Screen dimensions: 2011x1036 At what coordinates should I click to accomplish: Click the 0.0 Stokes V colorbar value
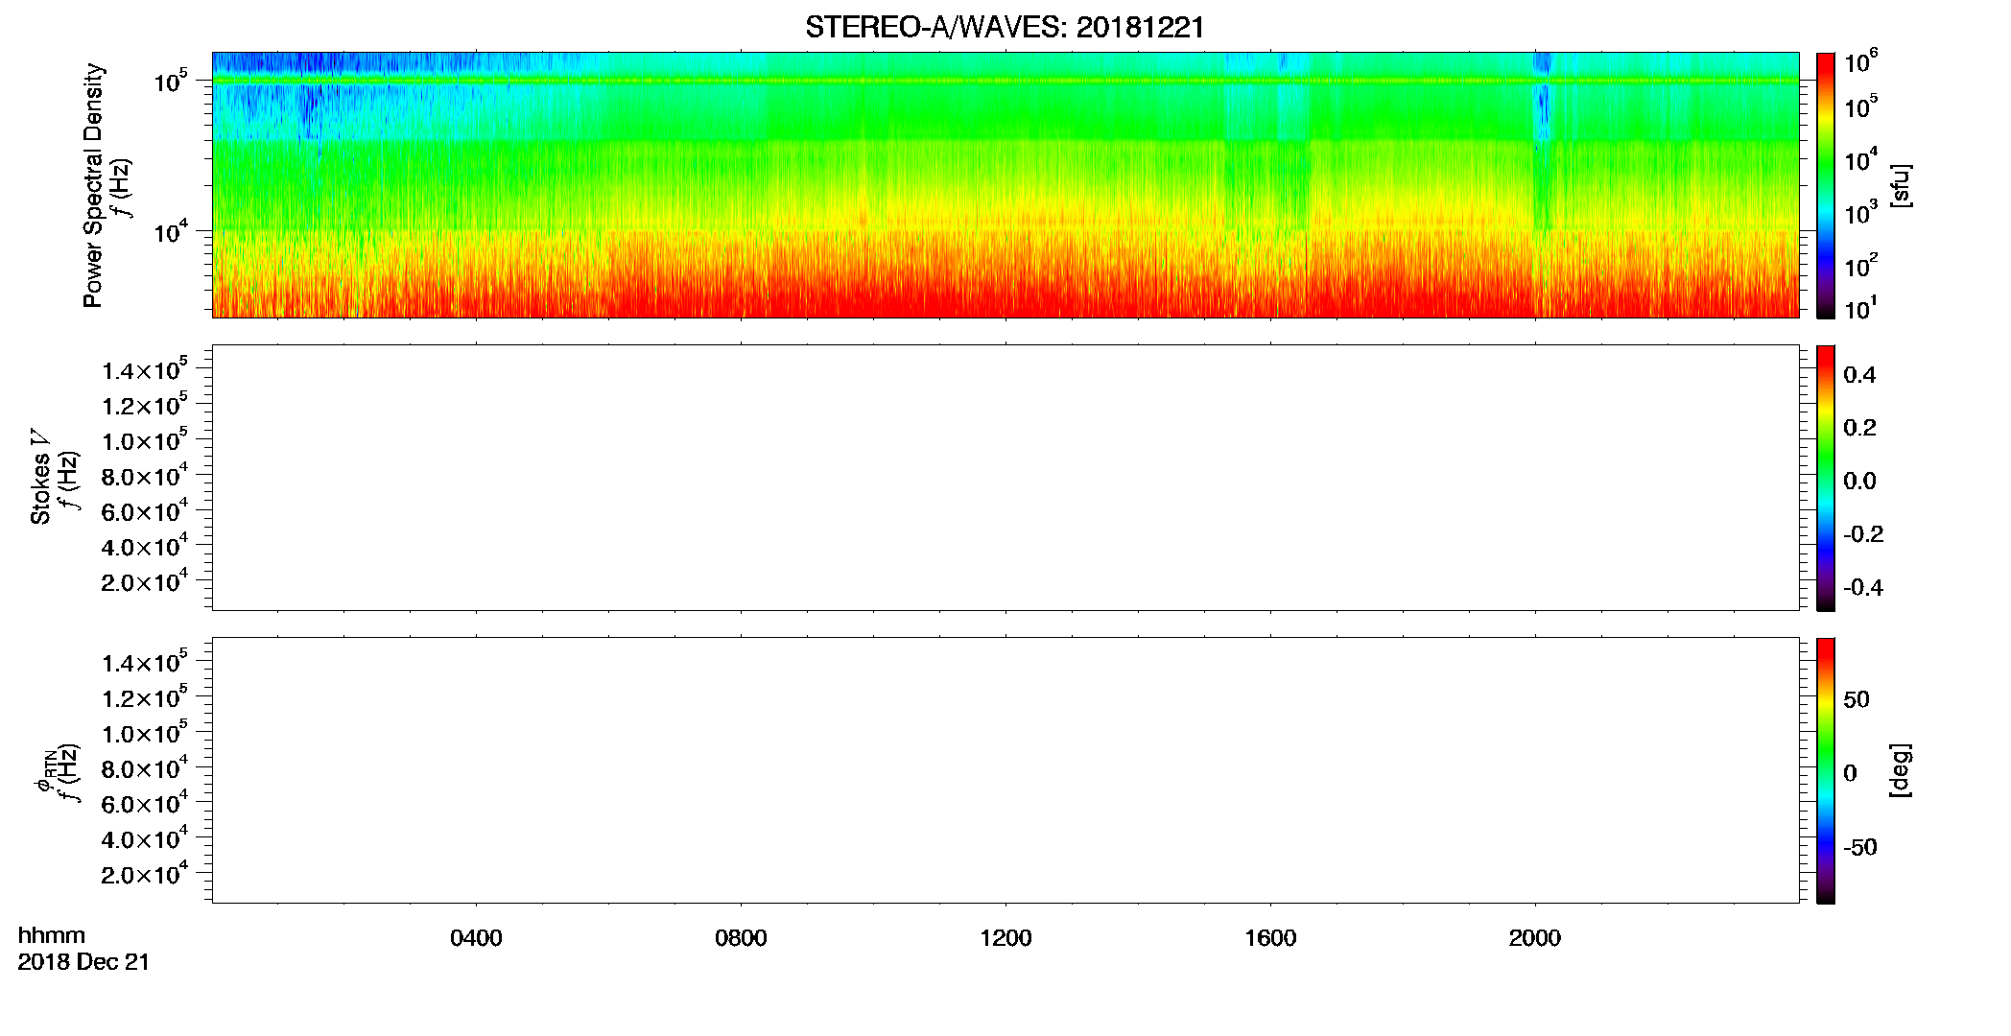tap(1859, 481)
